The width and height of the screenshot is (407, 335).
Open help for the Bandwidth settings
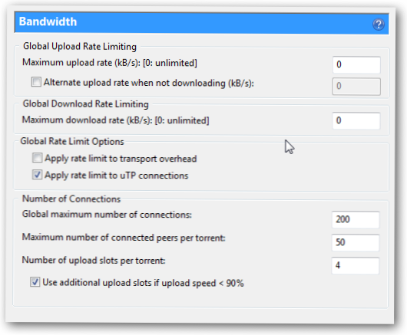pos(379,25)
